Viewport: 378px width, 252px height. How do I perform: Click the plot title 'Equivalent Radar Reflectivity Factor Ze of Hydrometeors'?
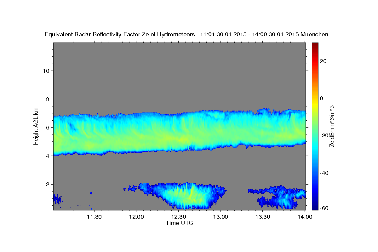point(120,35)
